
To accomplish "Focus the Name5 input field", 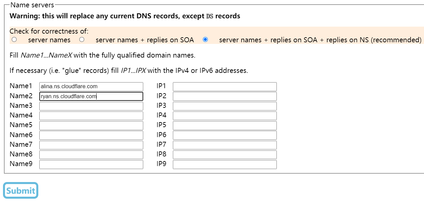I will coord(91,125).
